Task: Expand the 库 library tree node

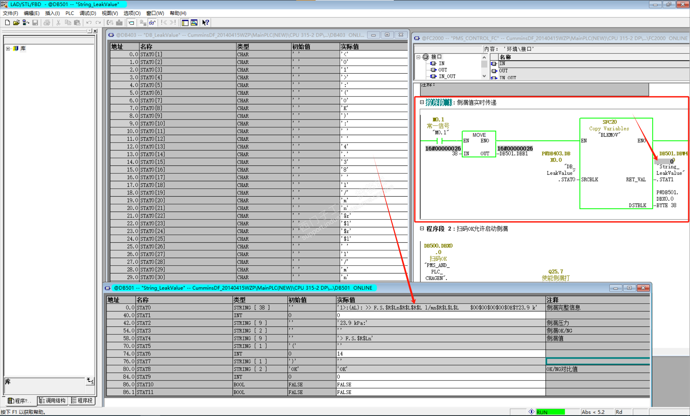Action: (8, 49)
